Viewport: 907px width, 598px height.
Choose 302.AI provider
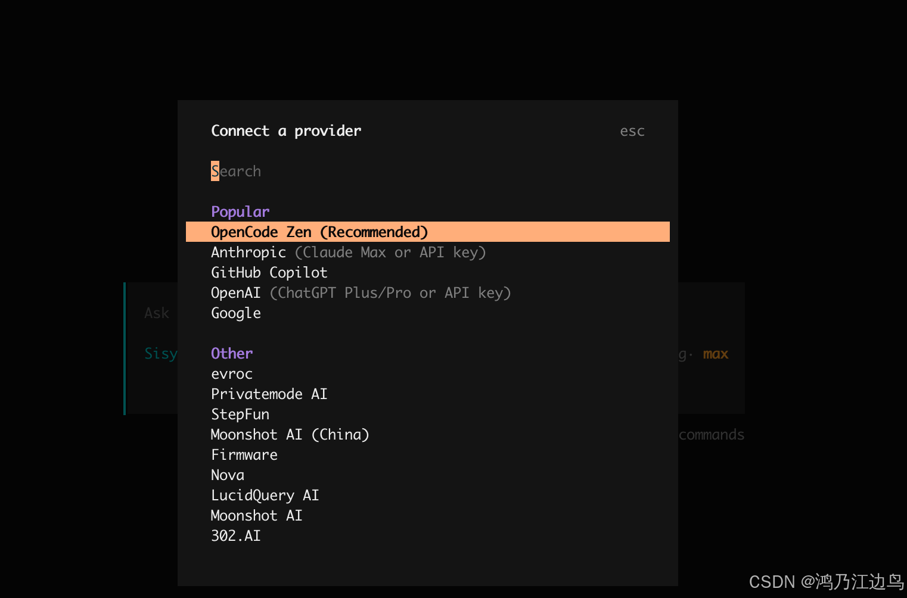point(427,535)
